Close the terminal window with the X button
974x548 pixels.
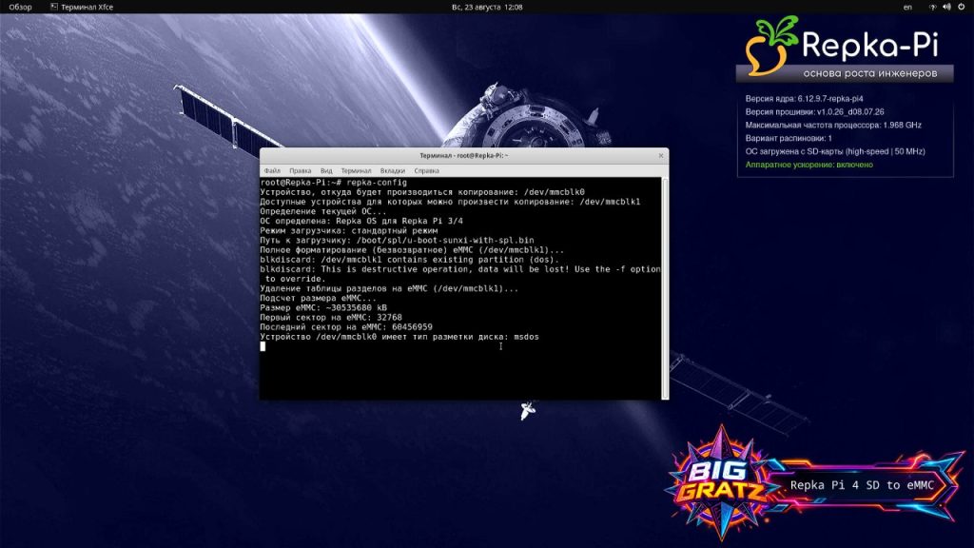661,155
